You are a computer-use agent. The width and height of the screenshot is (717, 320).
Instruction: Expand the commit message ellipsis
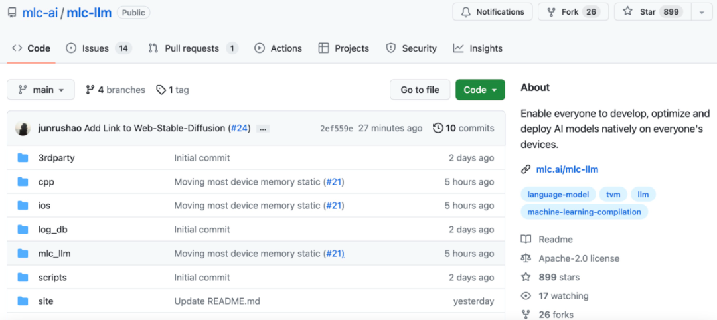(x=263, y=129)
